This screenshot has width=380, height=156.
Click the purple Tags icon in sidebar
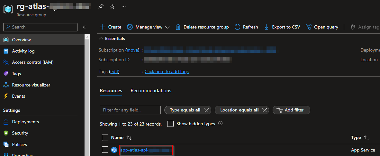6,74
